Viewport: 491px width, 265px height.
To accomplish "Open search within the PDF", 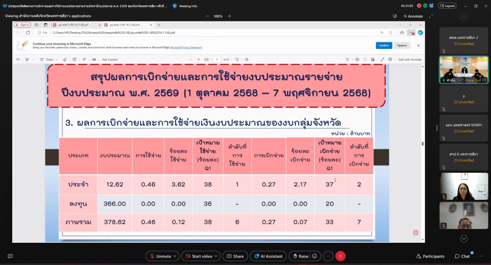I will (348, 59).
